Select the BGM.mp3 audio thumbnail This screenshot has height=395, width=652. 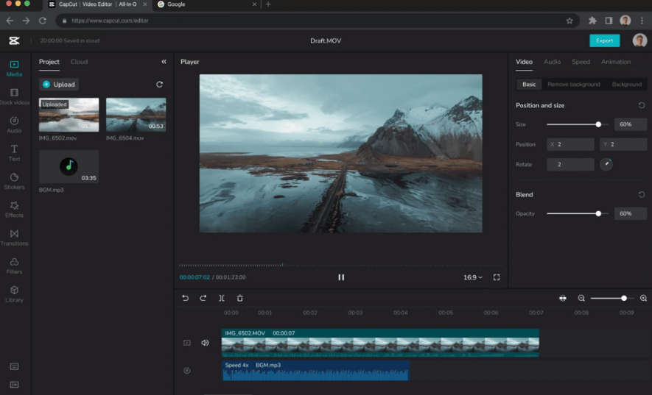pos(69,166)
